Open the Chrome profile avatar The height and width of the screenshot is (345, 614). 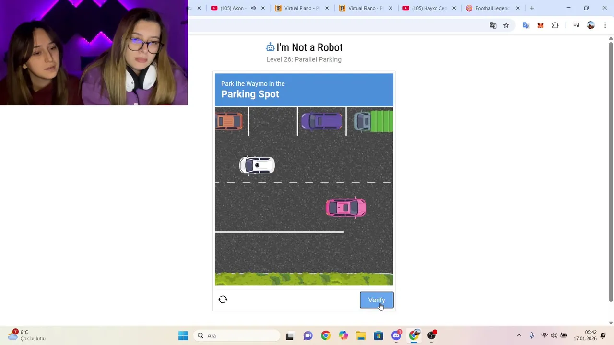coord(591,25)
